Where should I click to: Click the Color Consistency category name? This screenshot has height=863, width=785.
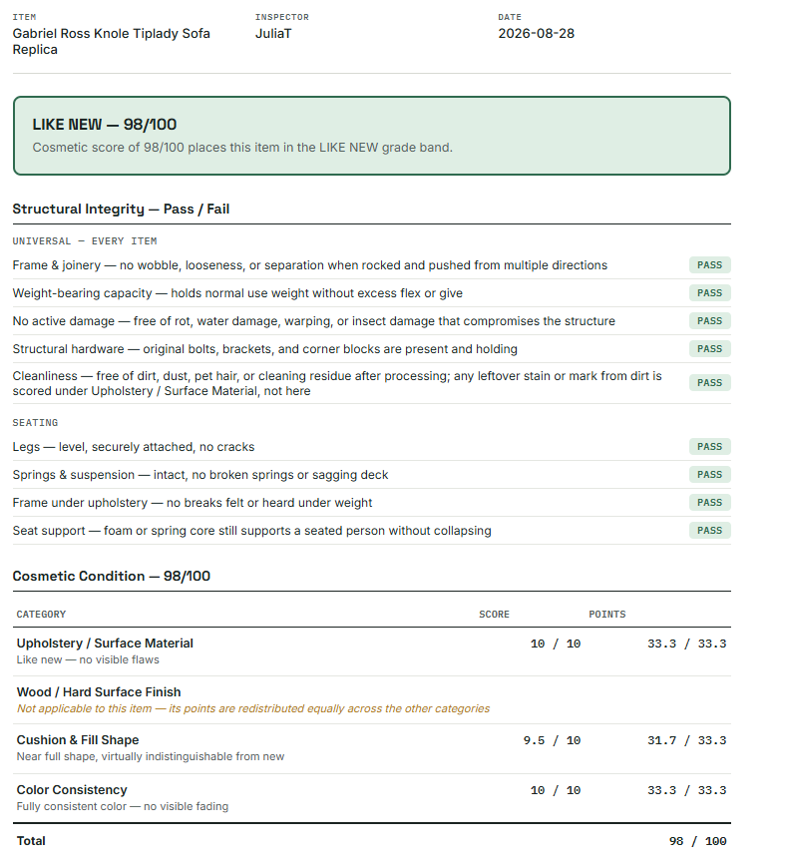pyautogui.click(x=72, y=790)
